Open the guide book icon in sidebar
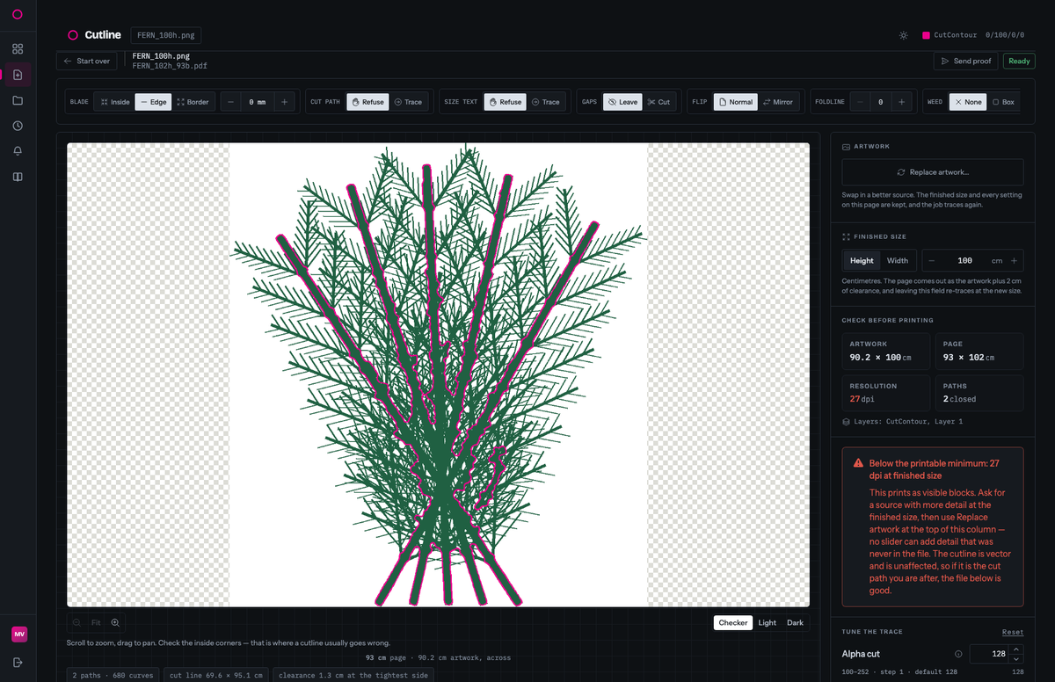Viewport: 1055px width, 682px height. tap(18, 177)
